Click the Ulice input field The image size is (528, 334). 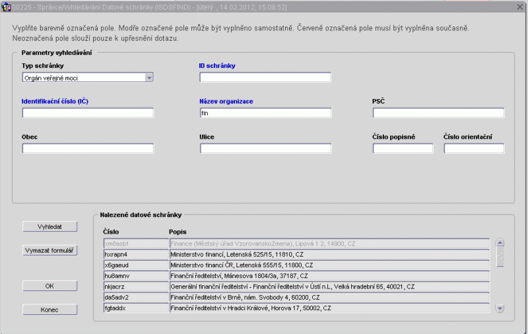(x=265, y=149)
